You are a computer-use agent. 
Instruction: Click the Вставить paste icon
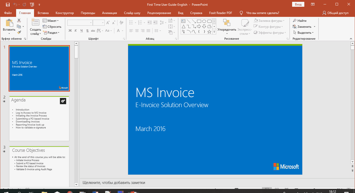point(9,23)
